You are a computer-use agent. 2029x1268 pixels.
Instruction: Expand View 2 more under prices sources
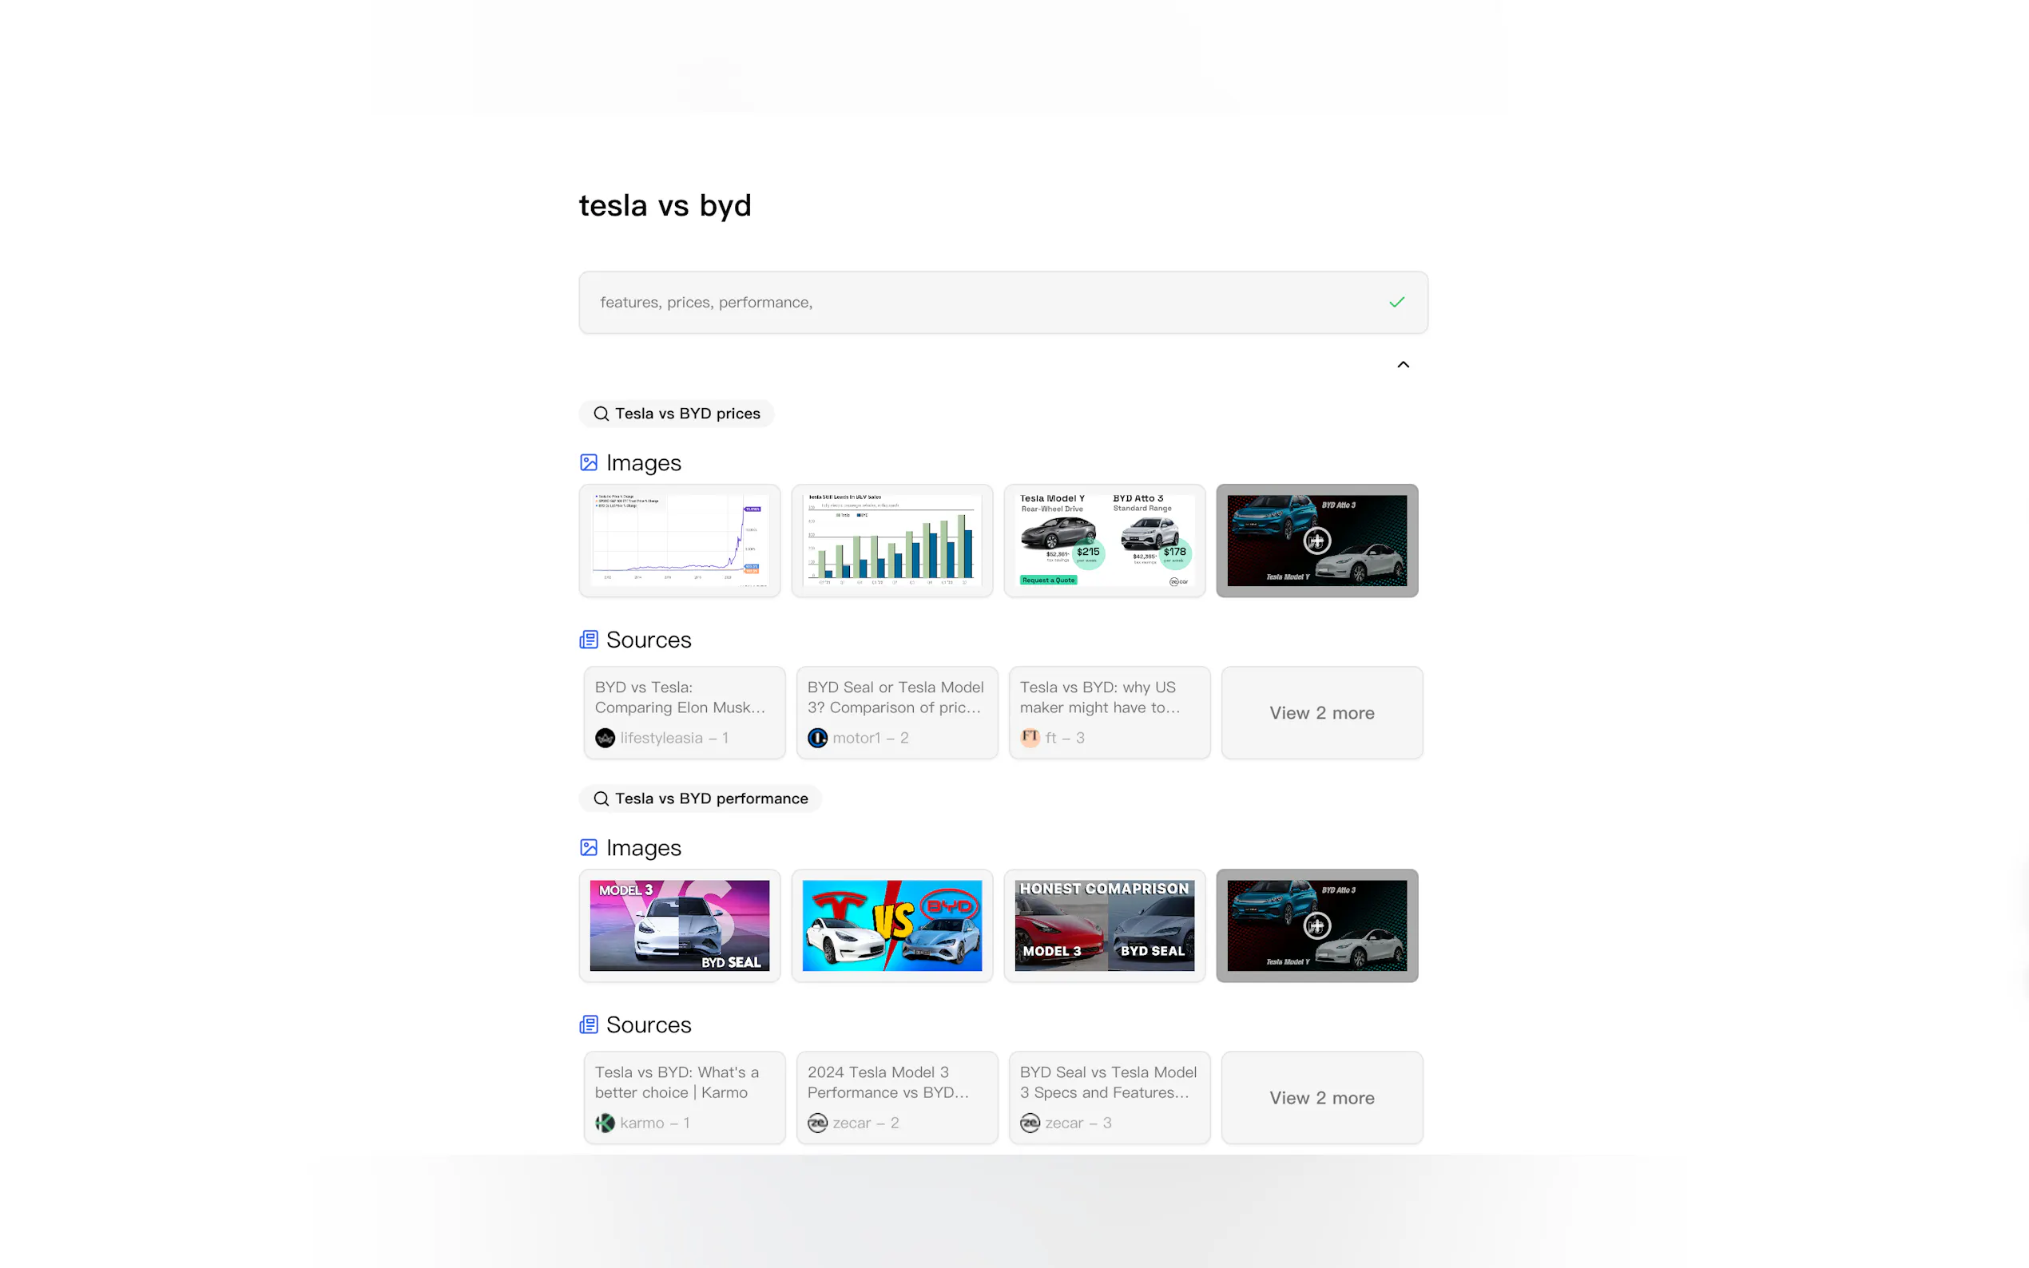coord(1321,713)
